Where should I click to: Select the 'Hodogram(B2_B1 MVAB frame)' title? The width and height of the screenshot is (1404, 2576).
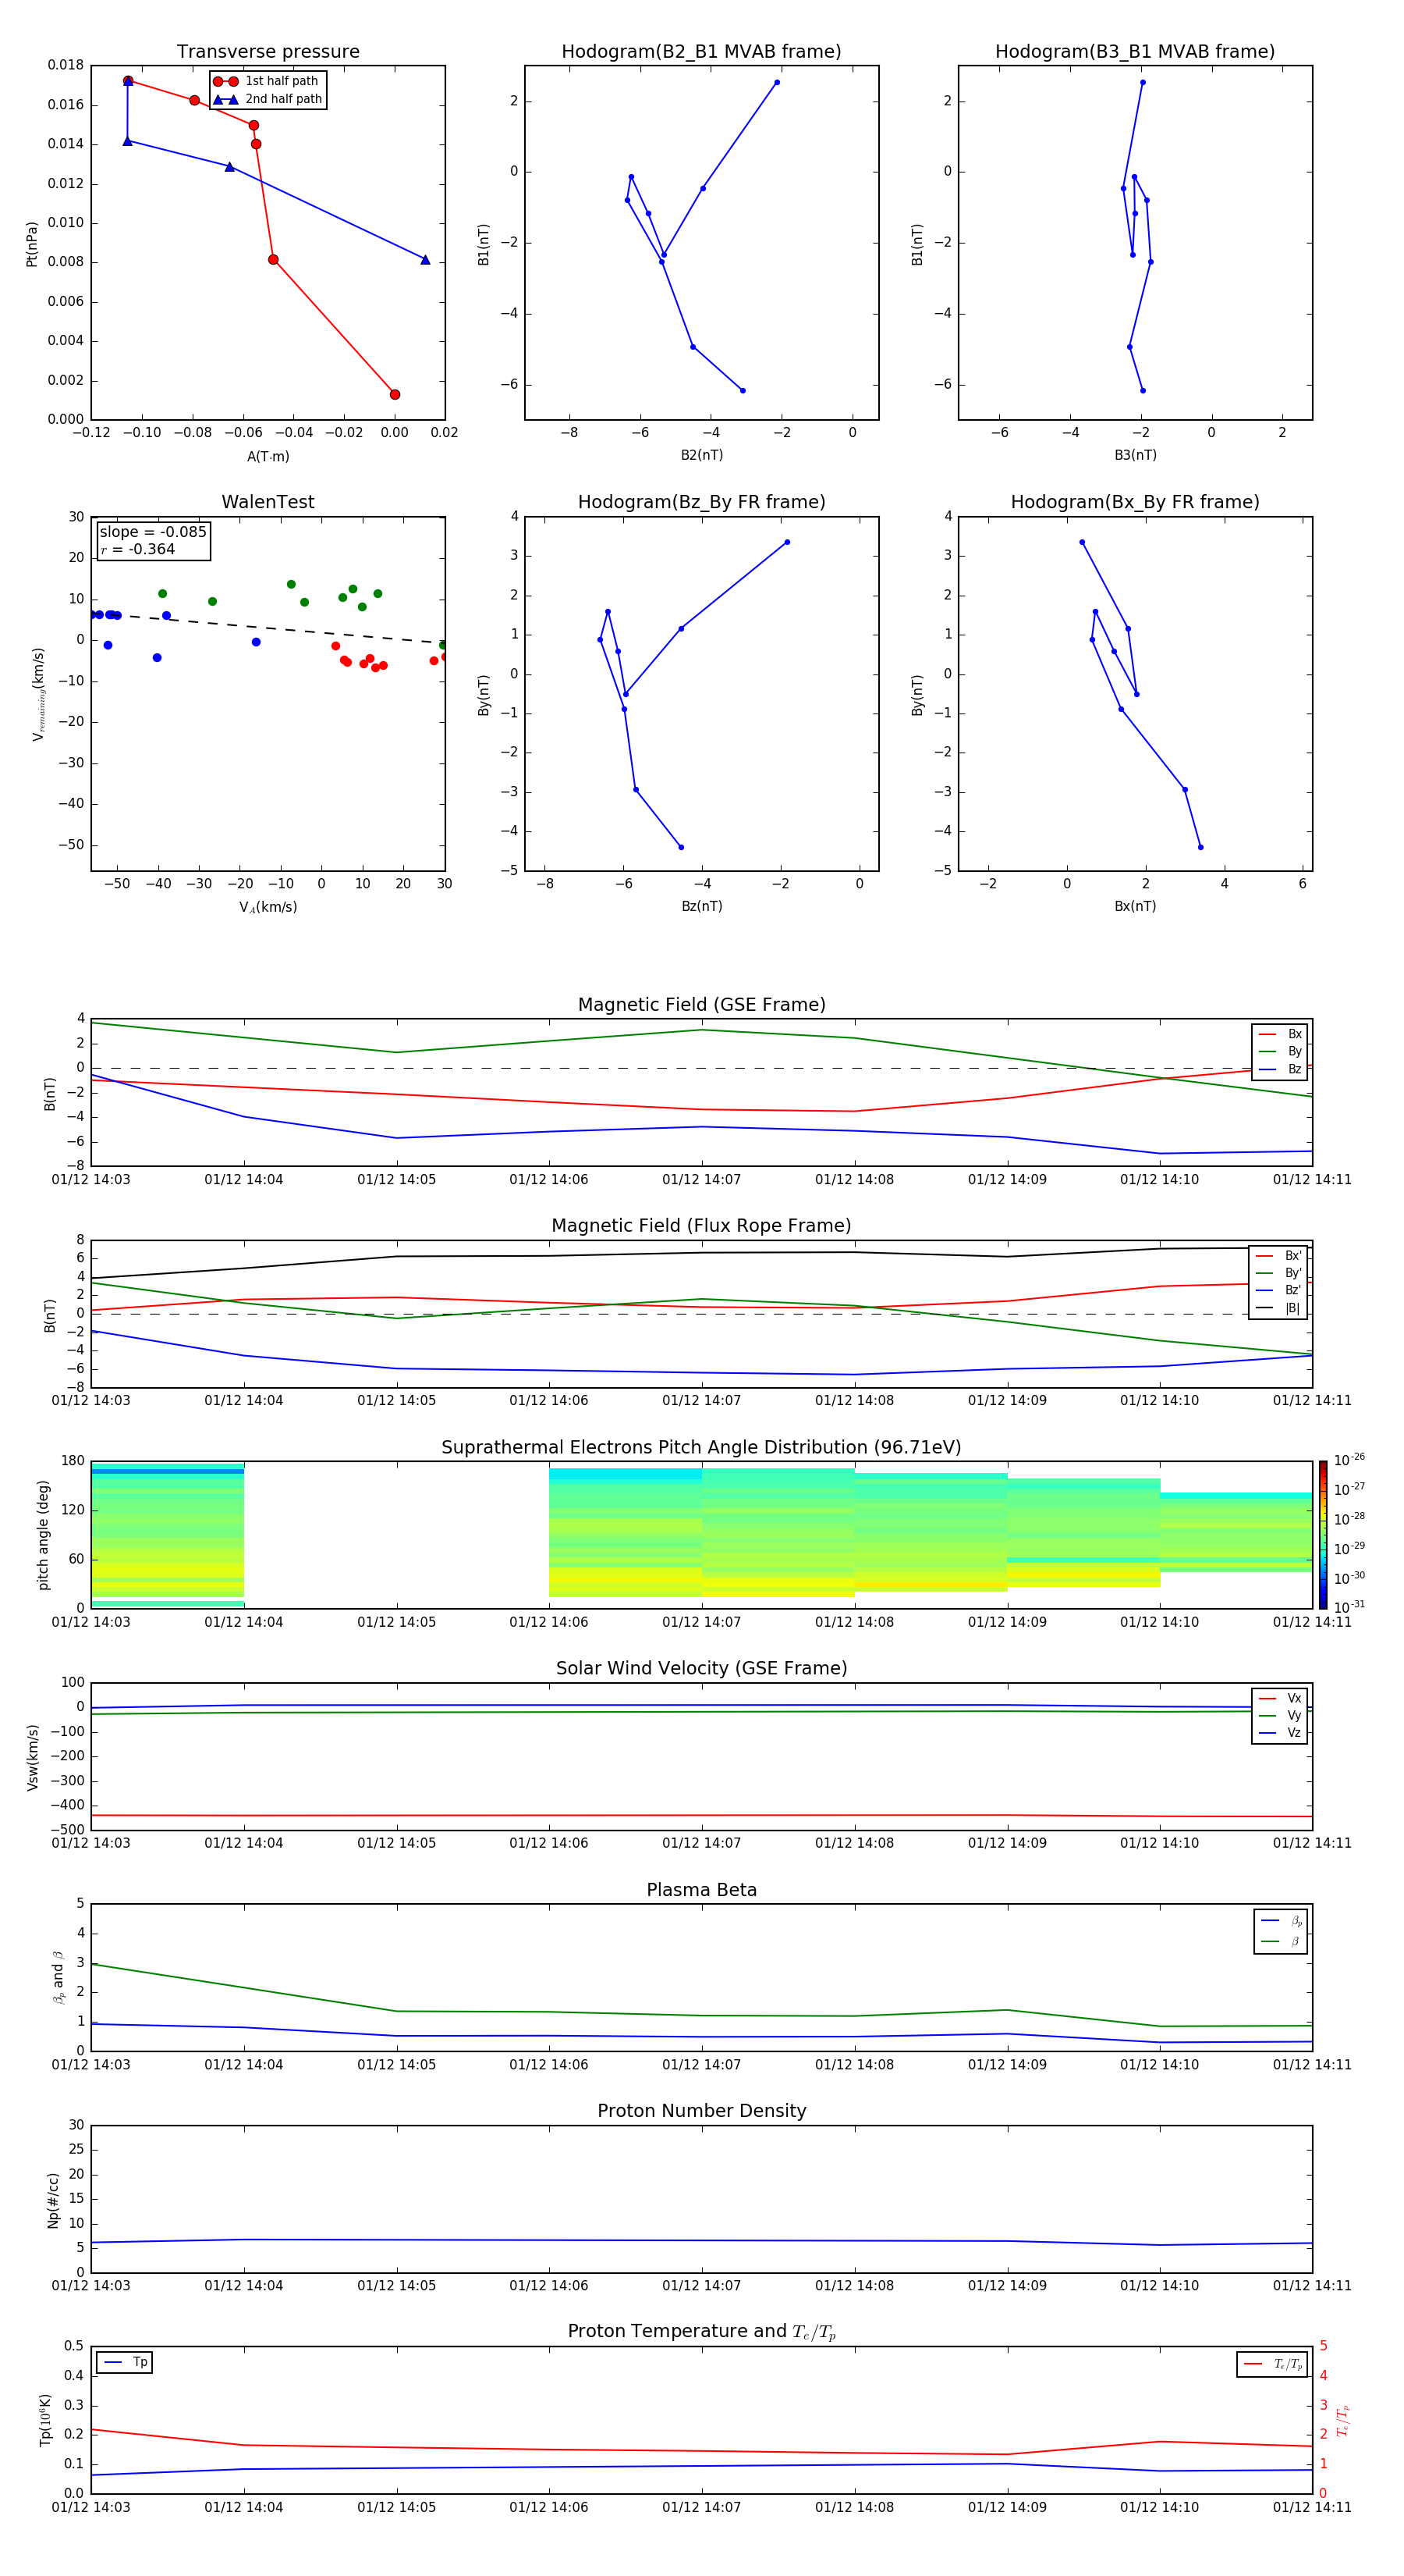701,52
